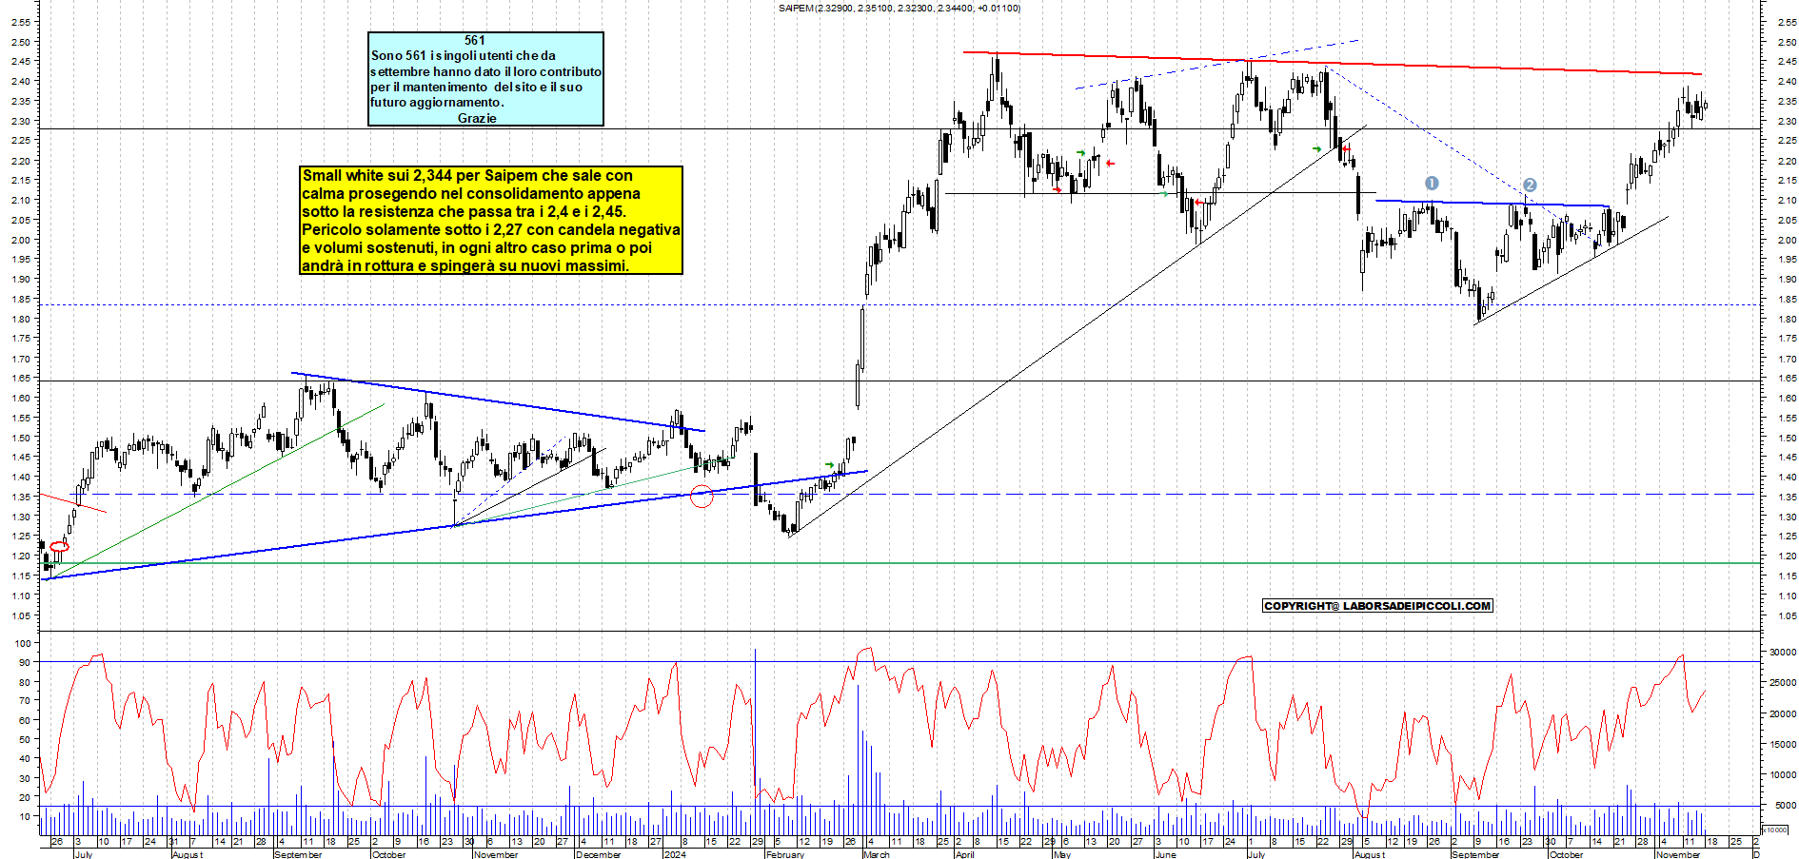Viewport: 1799px width, 859px height.
Task: Click the 90 level on oscillator scale
Action: click(24, 662)
